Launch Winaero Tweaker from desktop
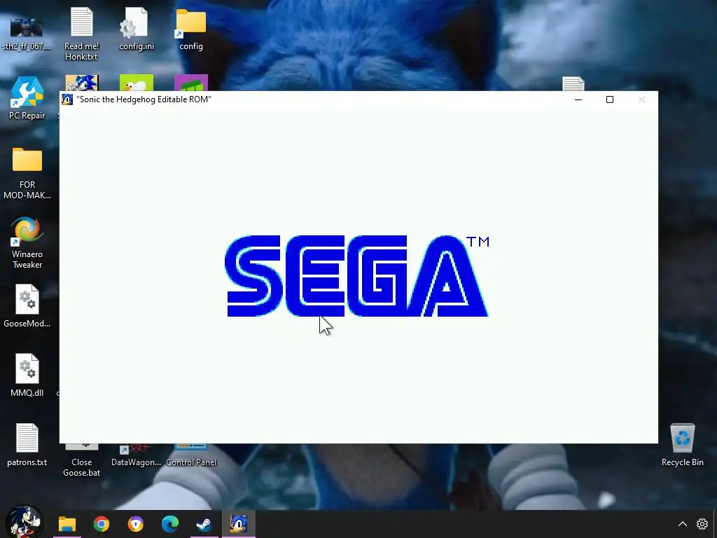Image resolution: width=717 pixels, height=538 pixels. 27,242
